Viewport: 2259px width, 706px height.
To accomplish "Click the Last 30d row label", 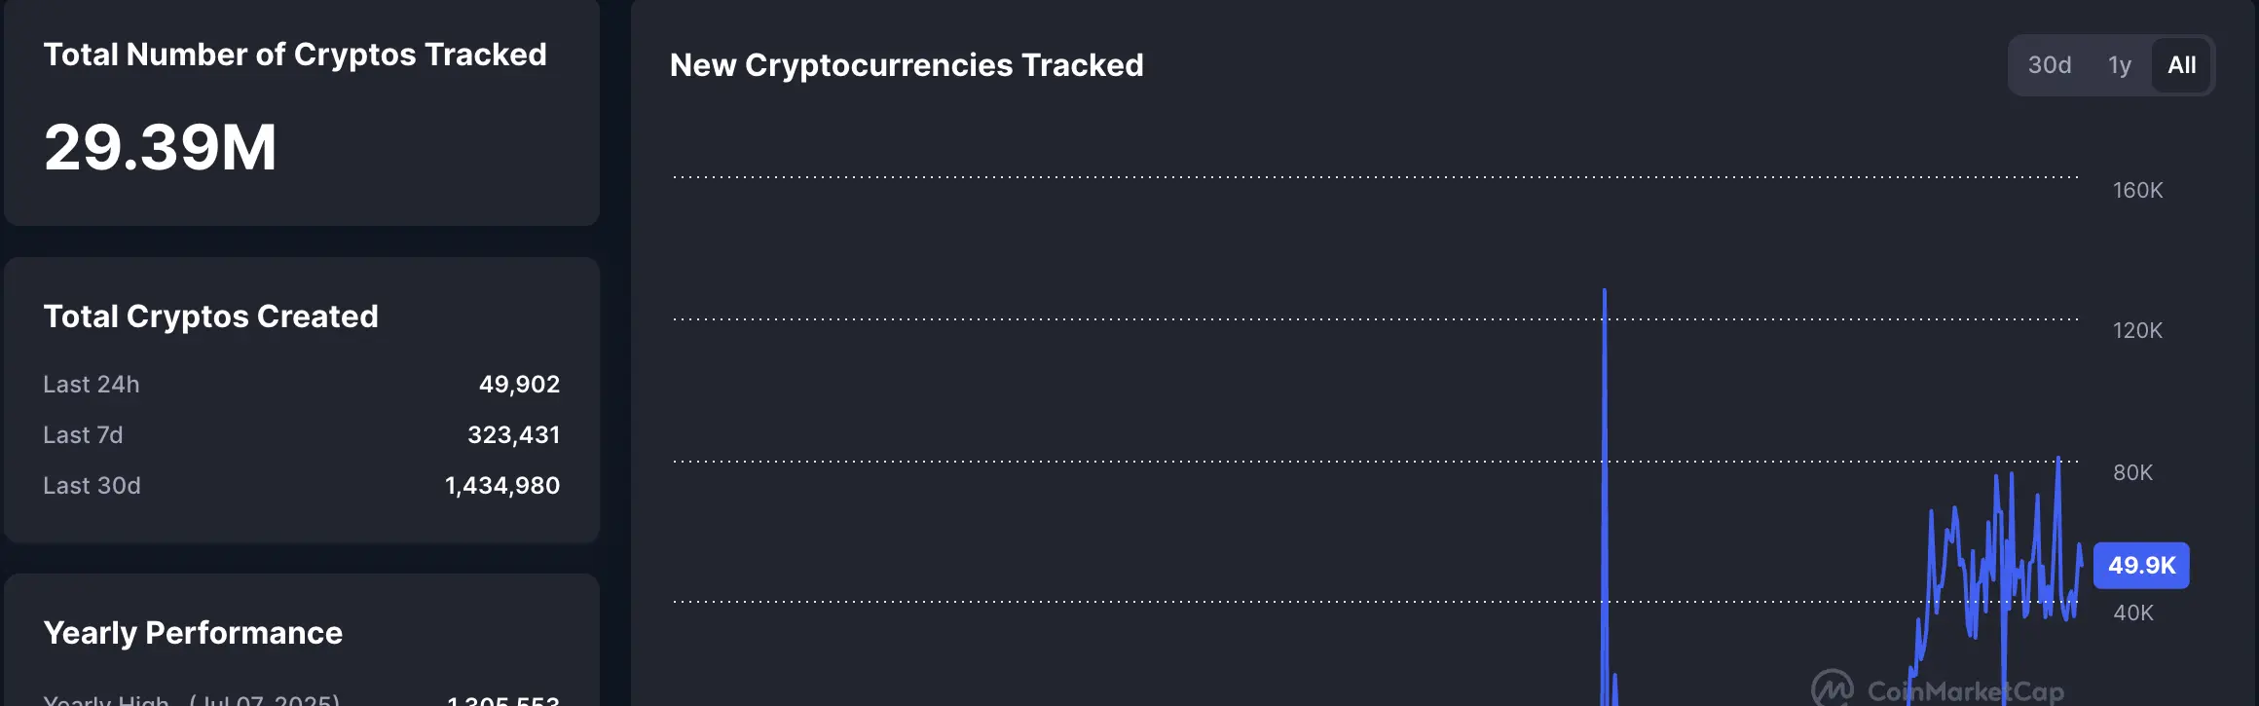I will (92, 486).
